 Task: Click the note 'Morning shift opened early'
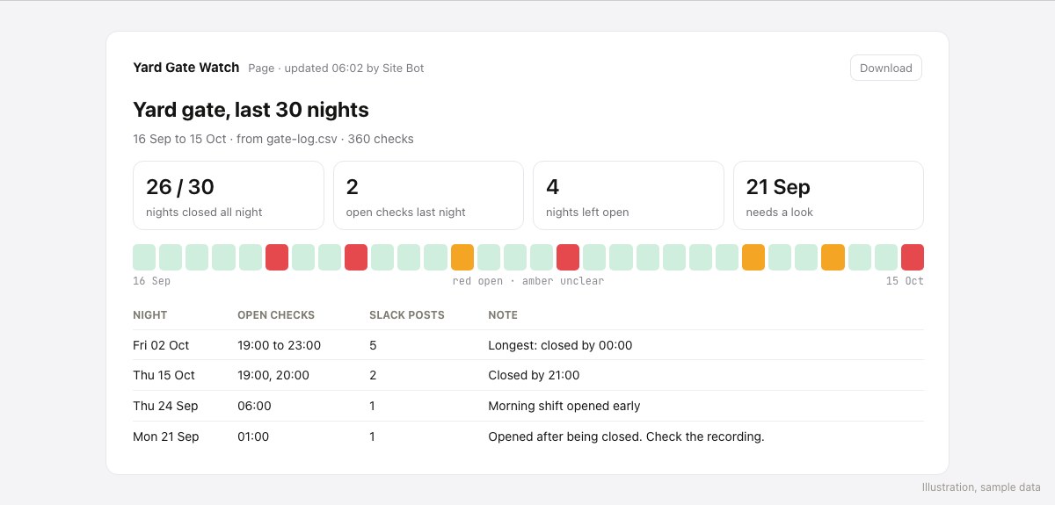pyautogui.click(x=564, y=406)
